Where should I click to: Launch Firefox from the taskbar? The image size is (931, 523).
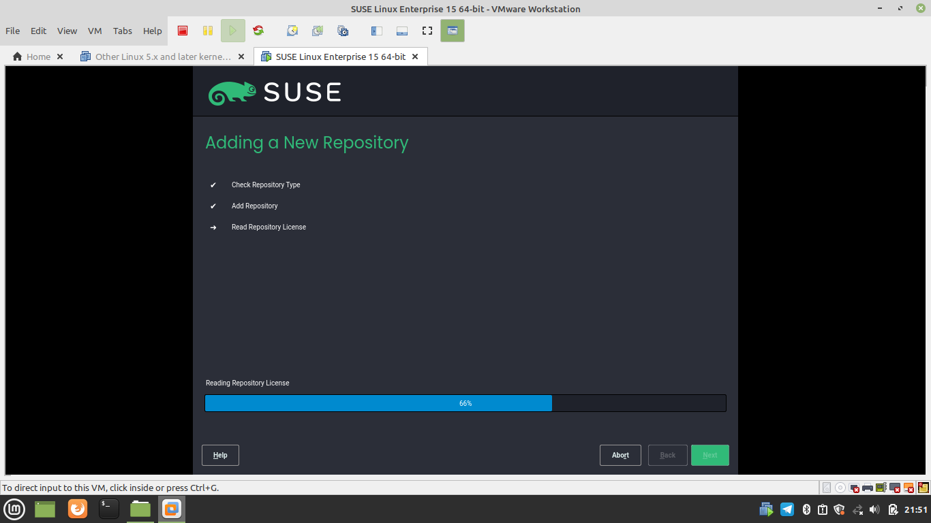pos(78,509)
